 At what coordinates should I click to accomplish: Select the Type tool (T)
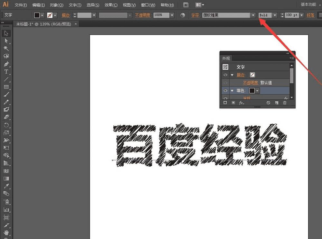tap(6, 71)
